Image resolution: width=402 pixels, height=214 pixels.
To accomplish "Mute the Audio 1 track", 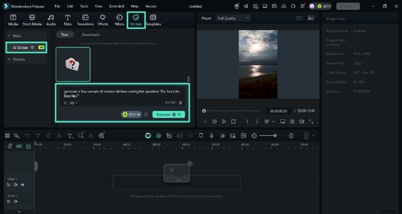I will coord(16,201).
